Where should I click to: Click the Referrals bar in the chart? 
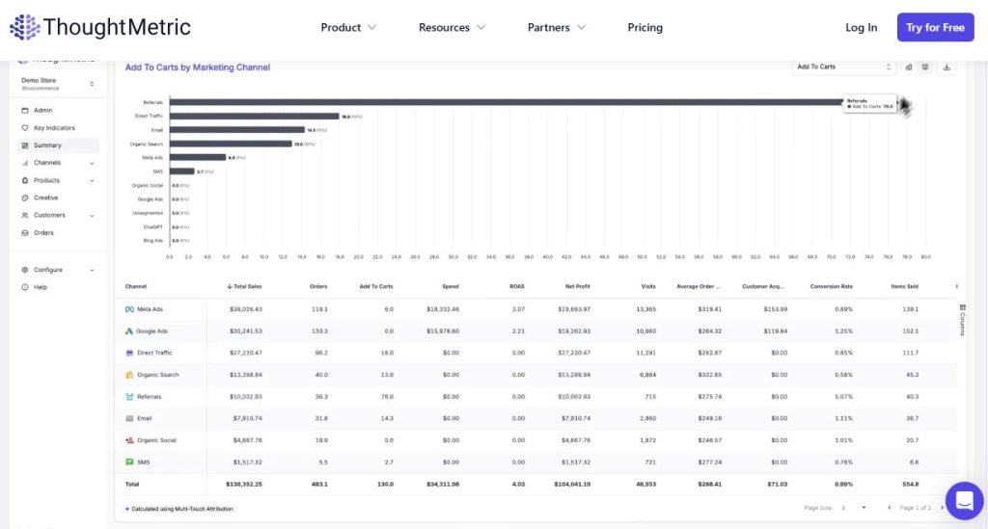point(507,102)
